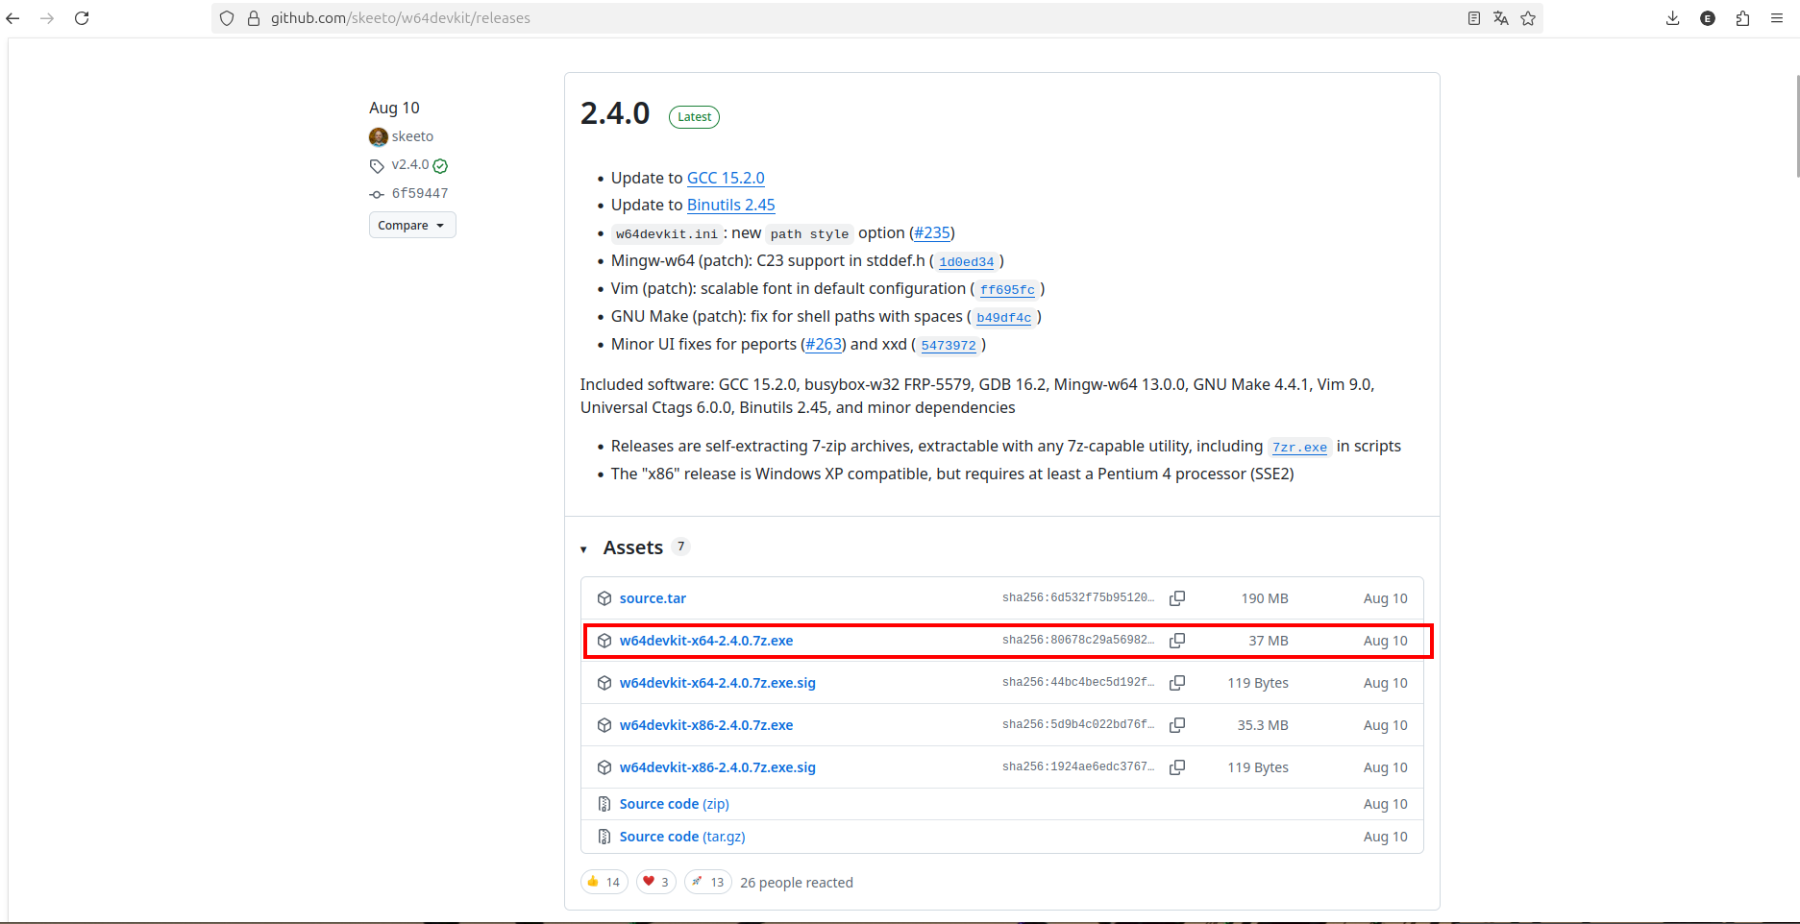Open the Compare dropdown

tap(411, 224)
